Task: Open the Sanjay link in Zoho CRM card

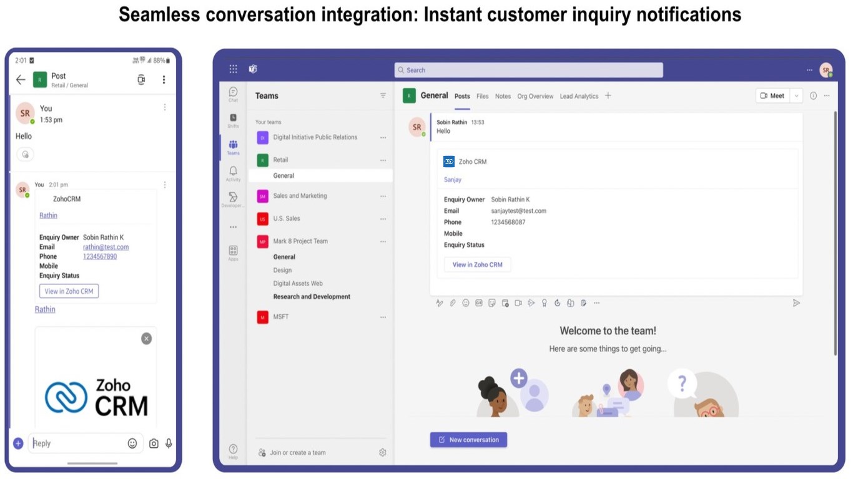Action: [453, 180]
